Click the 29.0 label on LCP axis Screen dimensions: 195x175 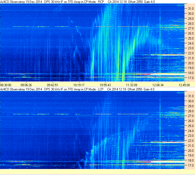[191, 106]
